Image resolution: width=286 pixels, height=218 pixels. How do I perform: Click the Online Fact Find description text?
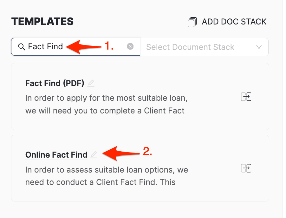107,176
